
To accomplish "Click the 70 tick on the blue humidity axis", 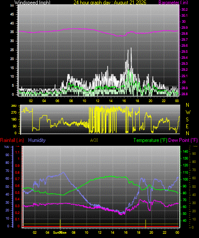I will tap(7, 171).
